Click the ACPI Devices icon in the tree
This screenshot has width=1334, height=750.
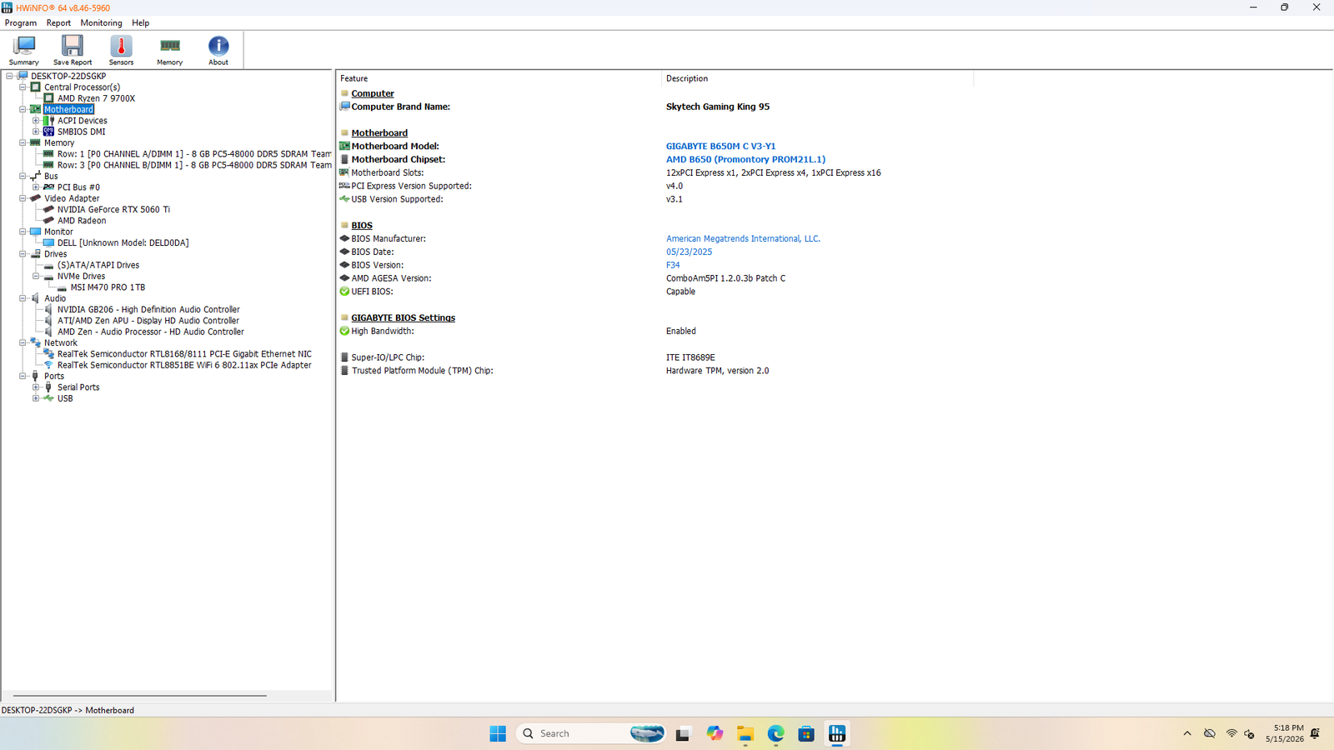(49, 121)
